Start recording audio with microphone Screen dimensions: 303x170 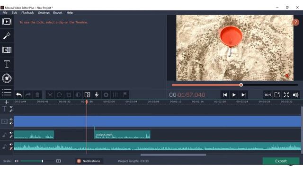97,95
